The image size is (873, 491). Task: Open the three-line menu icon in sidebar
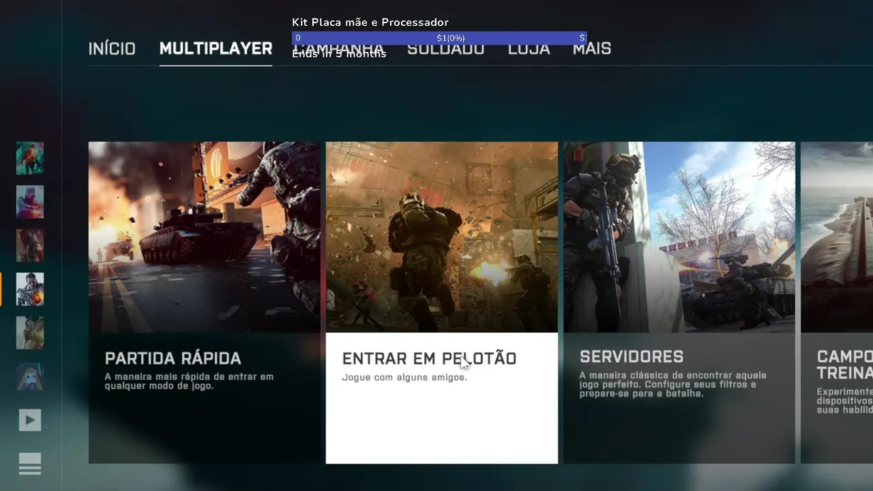[30, 464]
